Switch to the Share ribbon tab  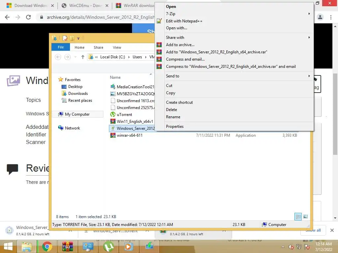[x=98, y=47]
